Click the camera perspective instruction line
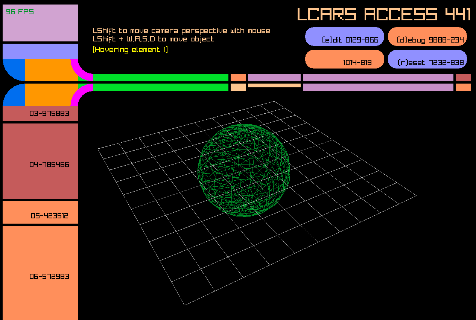This screenshot has height=320, width=476. pyautogui.click(x=181, y=31)
